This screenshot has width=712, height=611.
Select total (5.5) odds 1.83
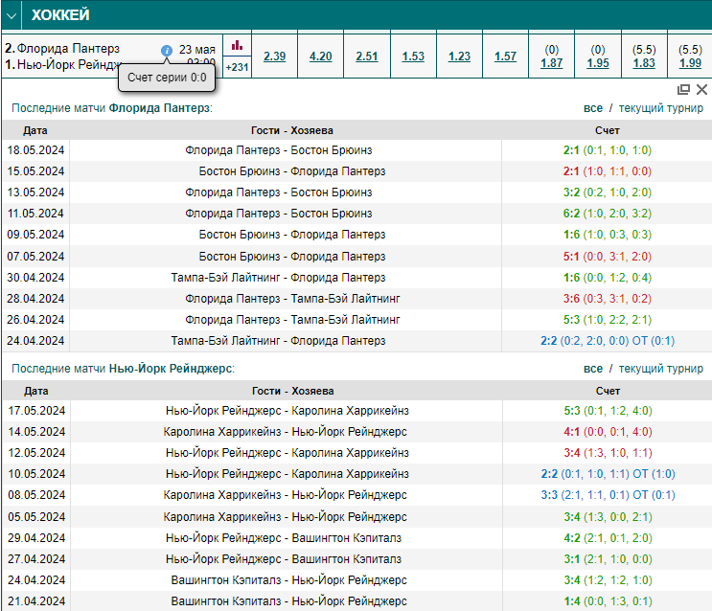tap(644, 62)
